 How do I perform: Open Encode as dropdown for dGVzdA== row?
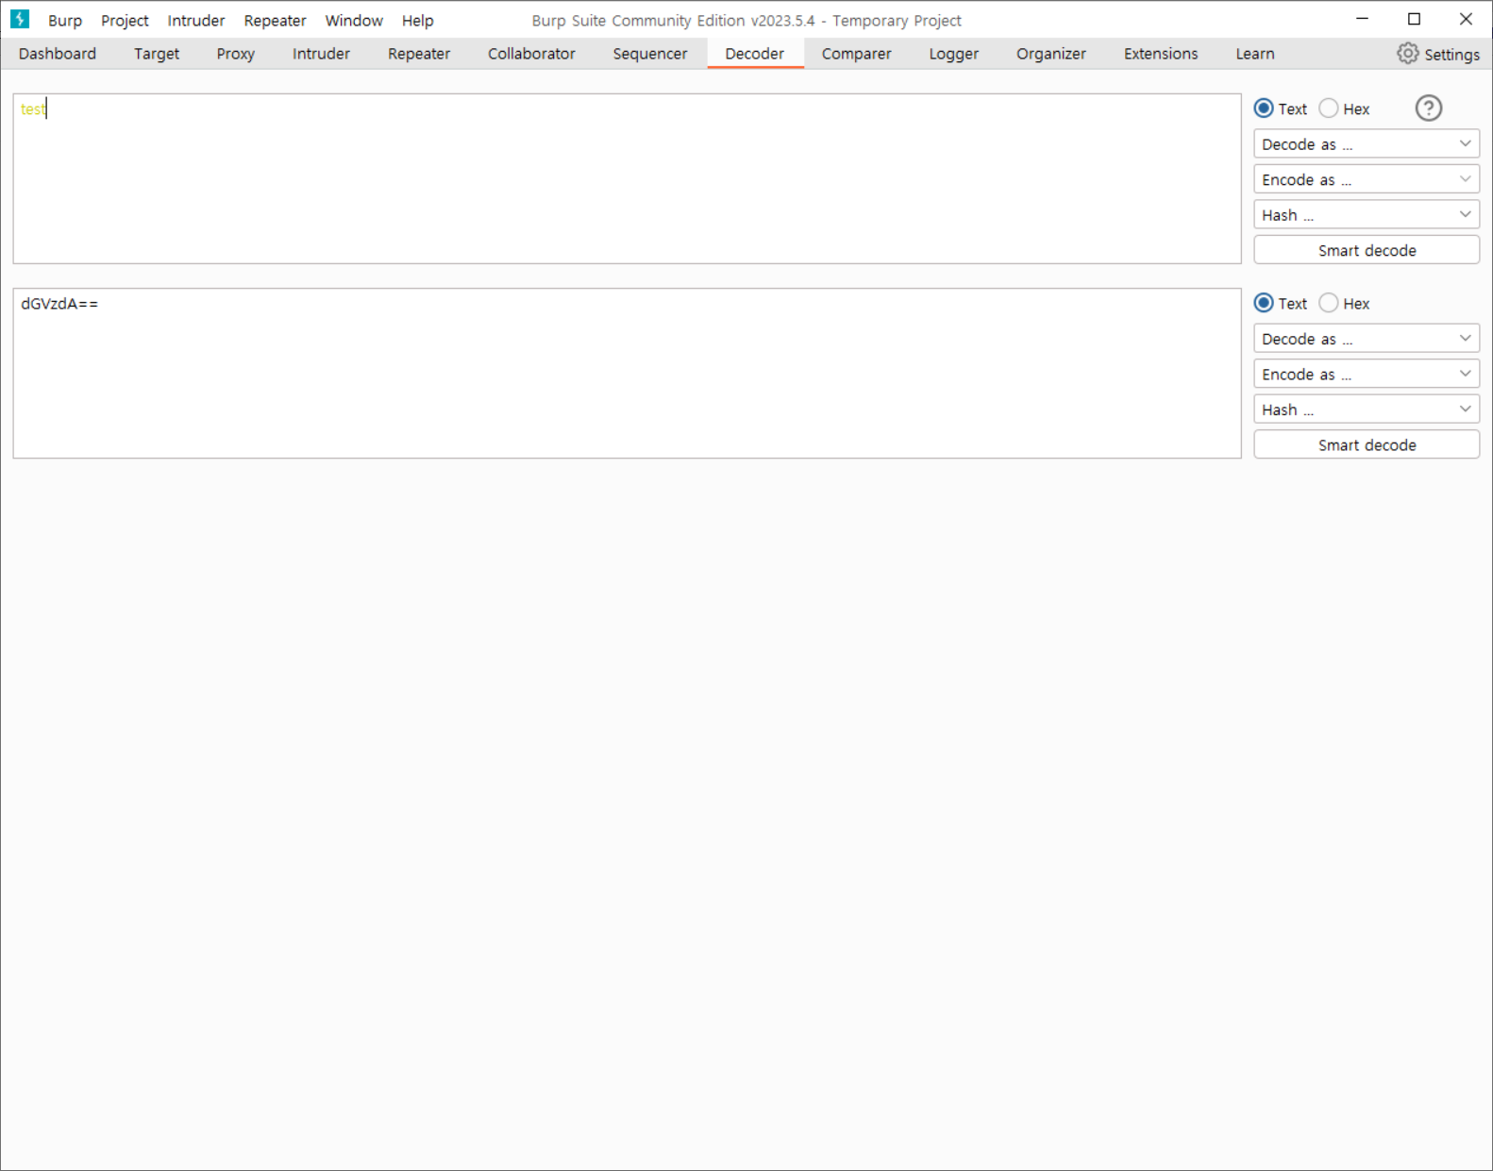(x=1366, y=375)
